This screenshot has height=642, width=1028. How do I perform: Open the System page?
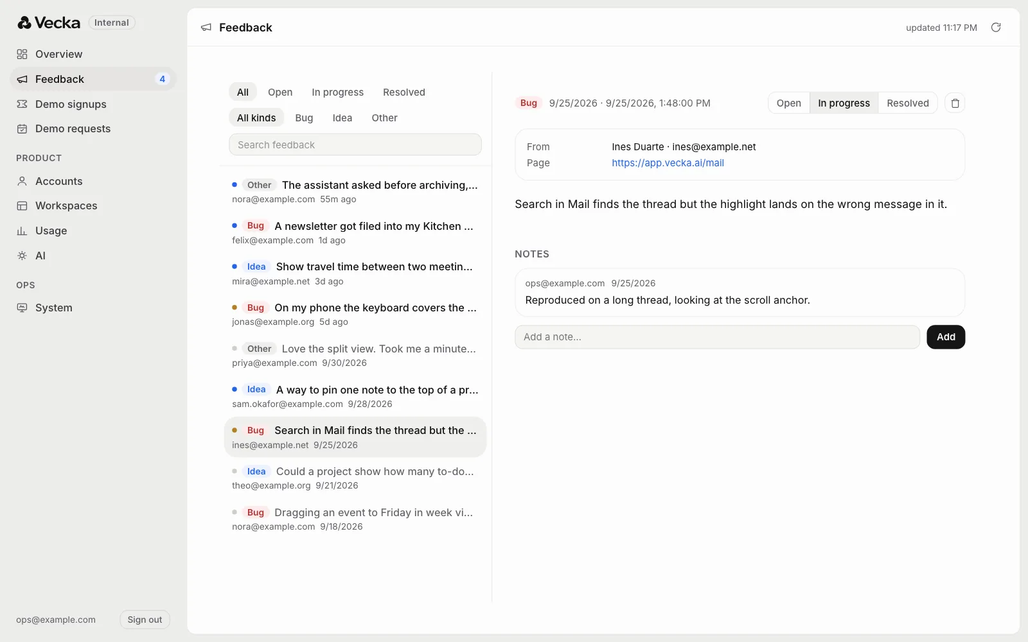[93, 308]
